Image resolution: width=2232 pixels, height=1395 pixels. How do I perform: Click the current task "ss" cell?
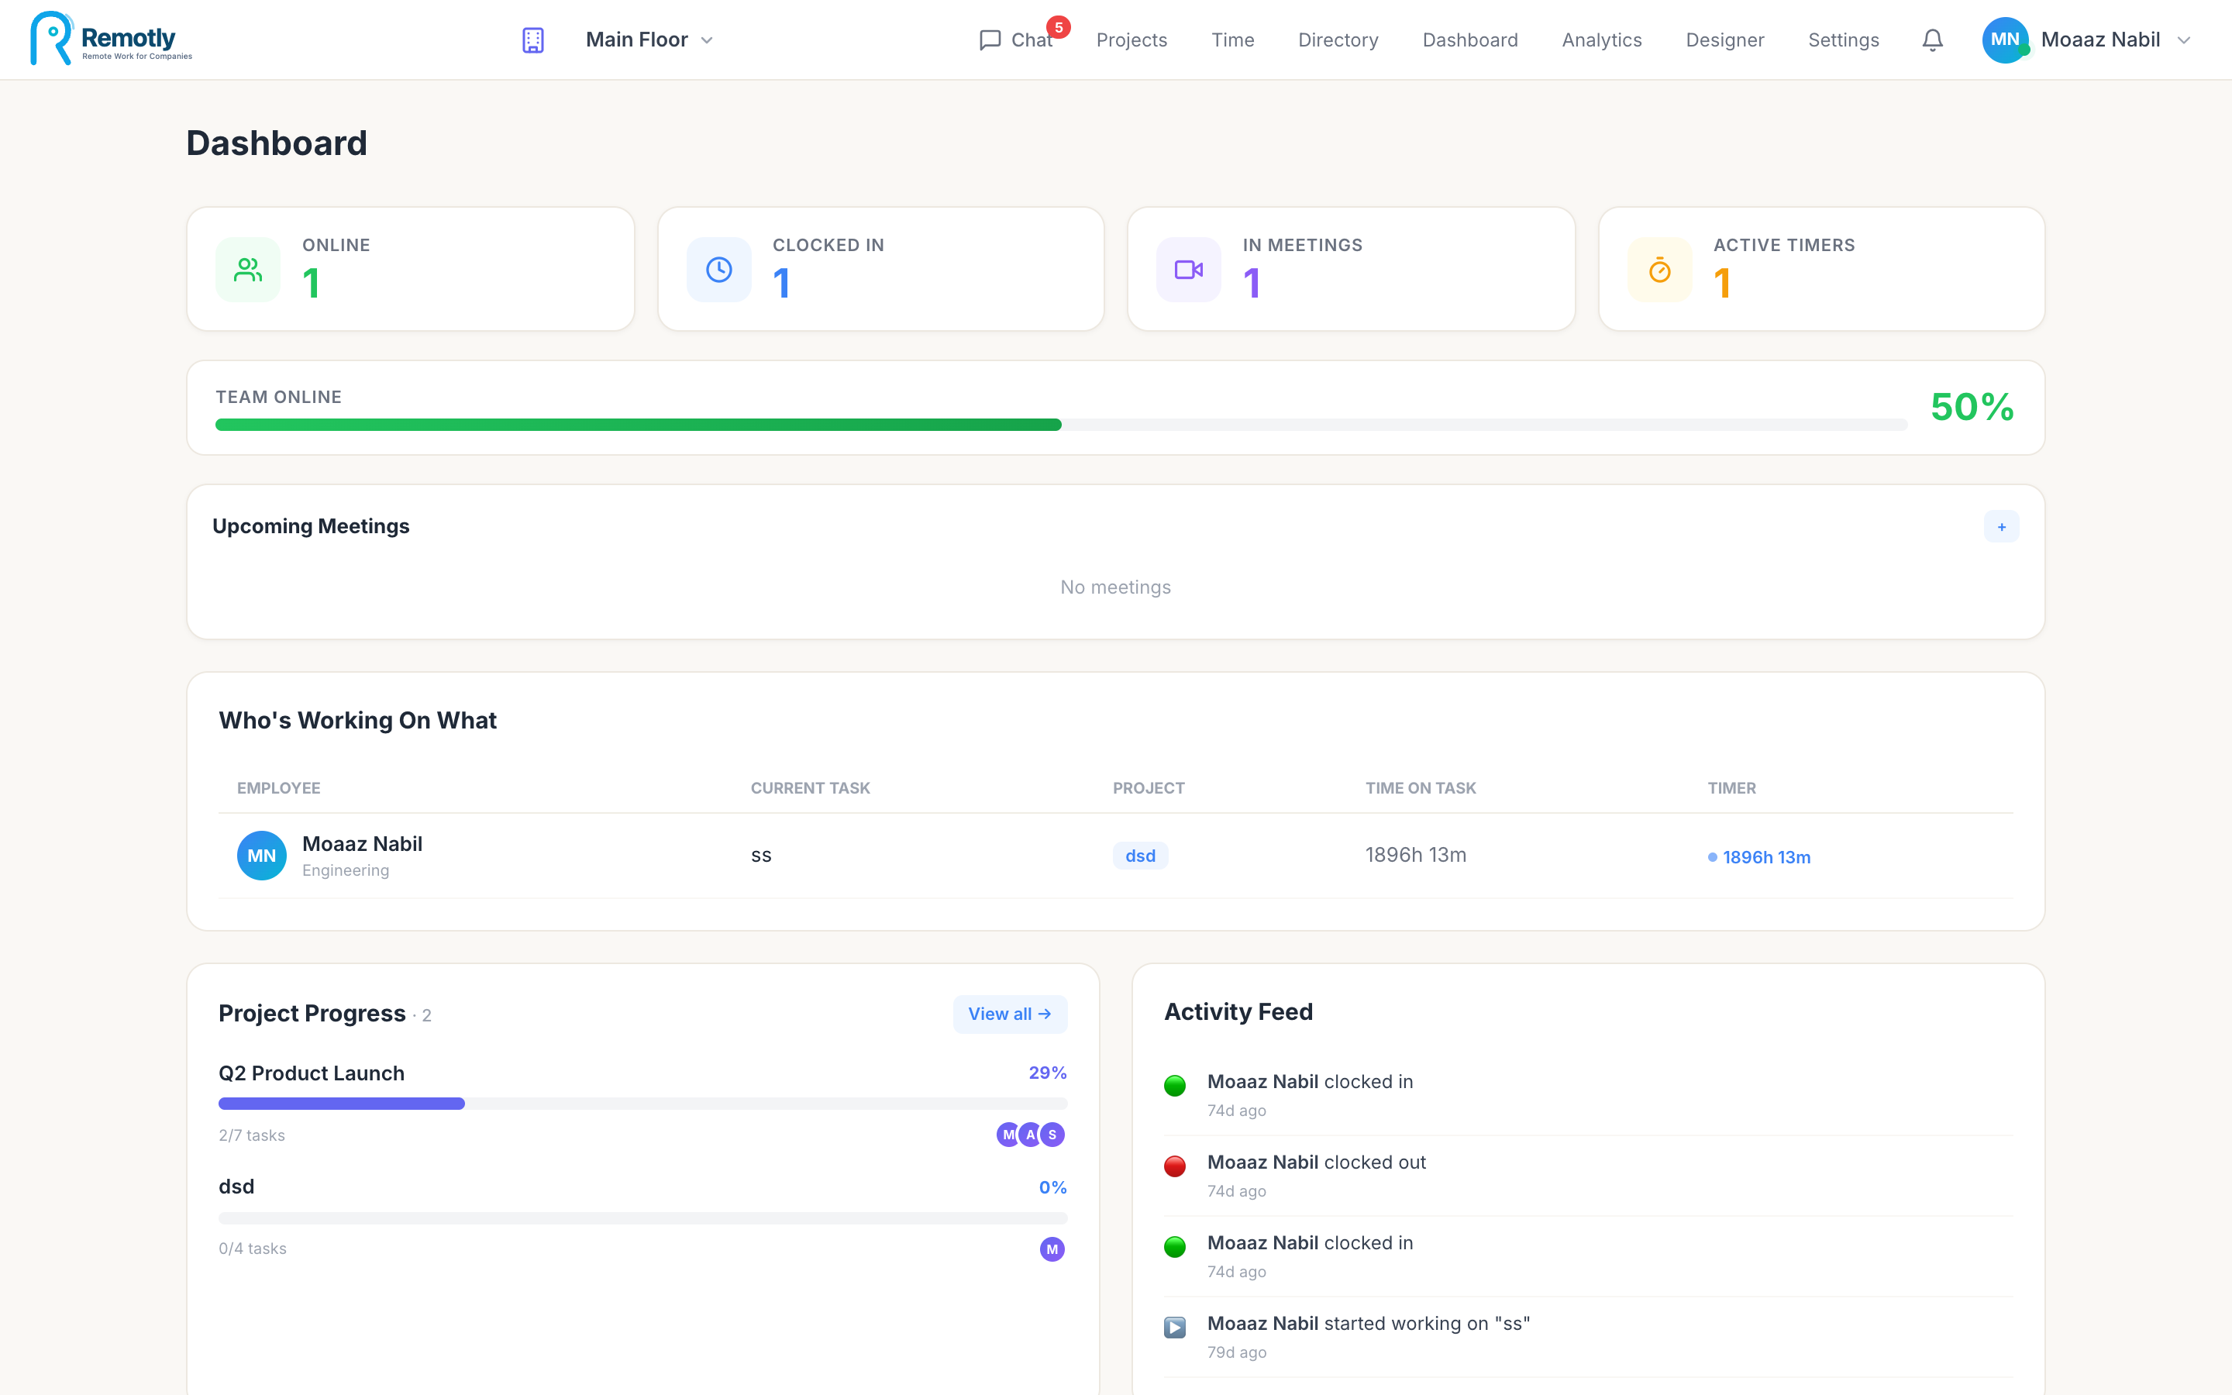pyautogui.click(x=760, y=856)
